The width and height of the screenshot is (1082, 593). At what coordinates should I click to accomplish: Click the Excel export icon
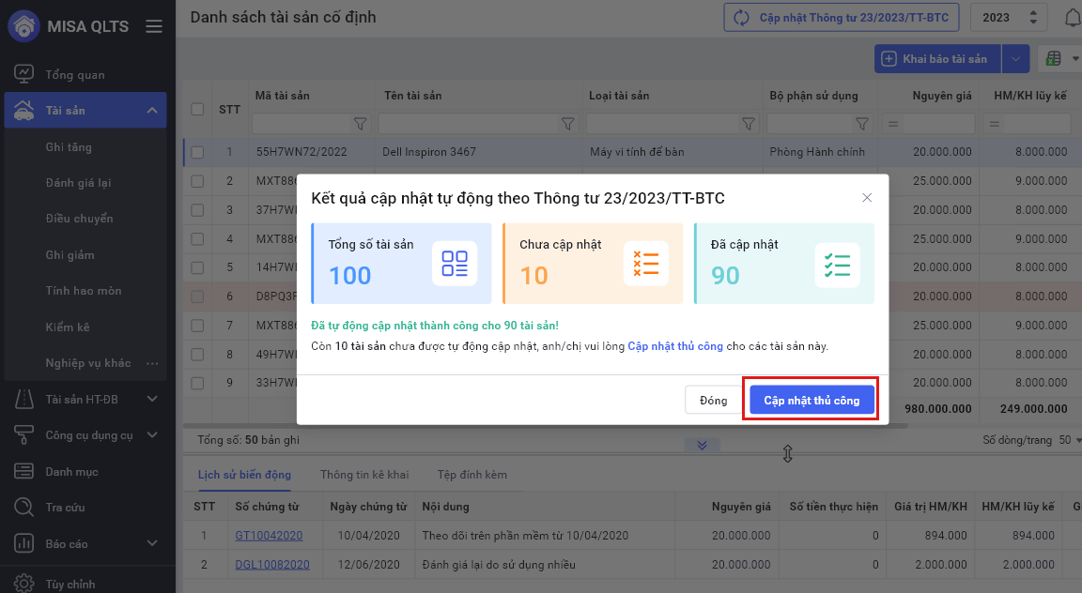1054,59
